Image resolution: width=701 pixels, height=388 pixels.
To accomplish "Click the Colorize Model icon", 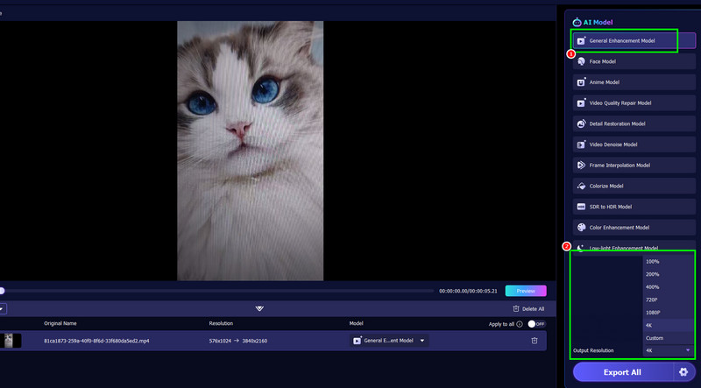I will click(581, 186).
